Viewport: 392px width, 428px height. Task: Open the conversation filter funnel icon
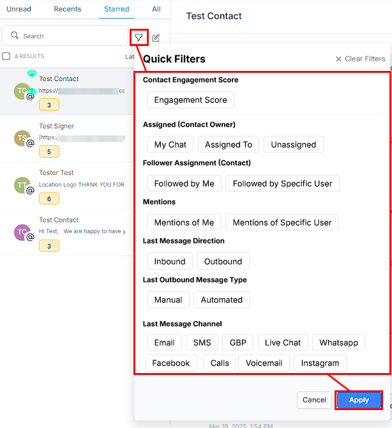[x=139, y=38]
